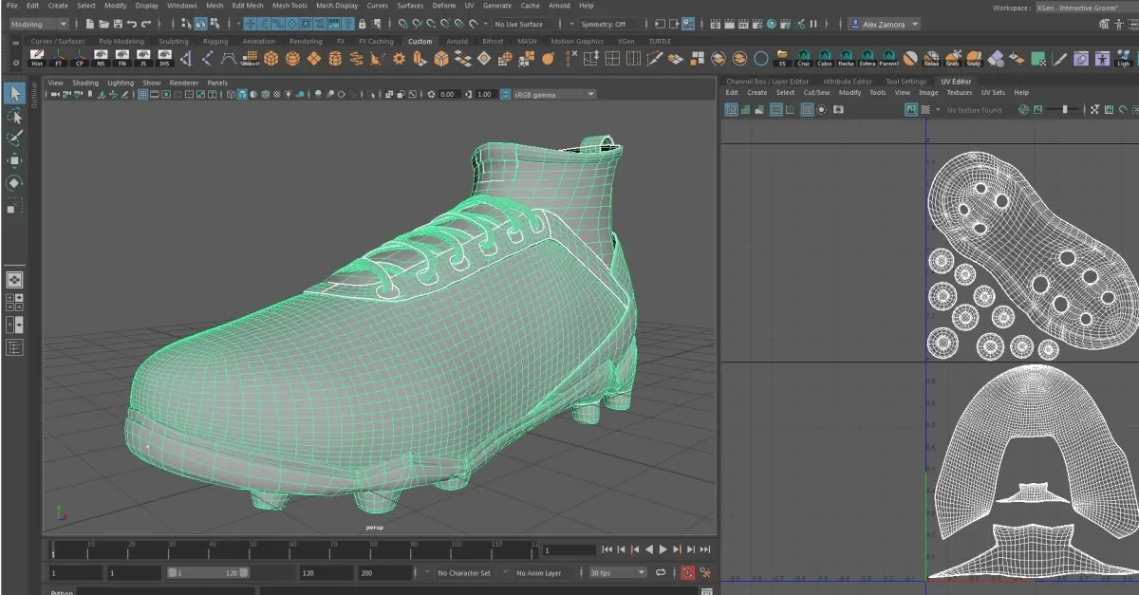
Task: Open the Mesh Tools menu
Action: click(x=289, y=6)
